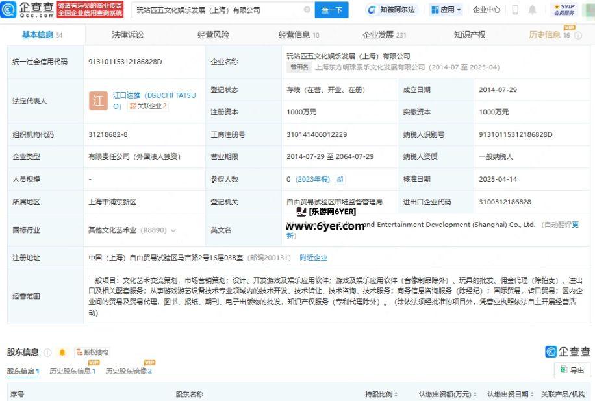Click the bell icon beside 股东信息

[62, 352]
